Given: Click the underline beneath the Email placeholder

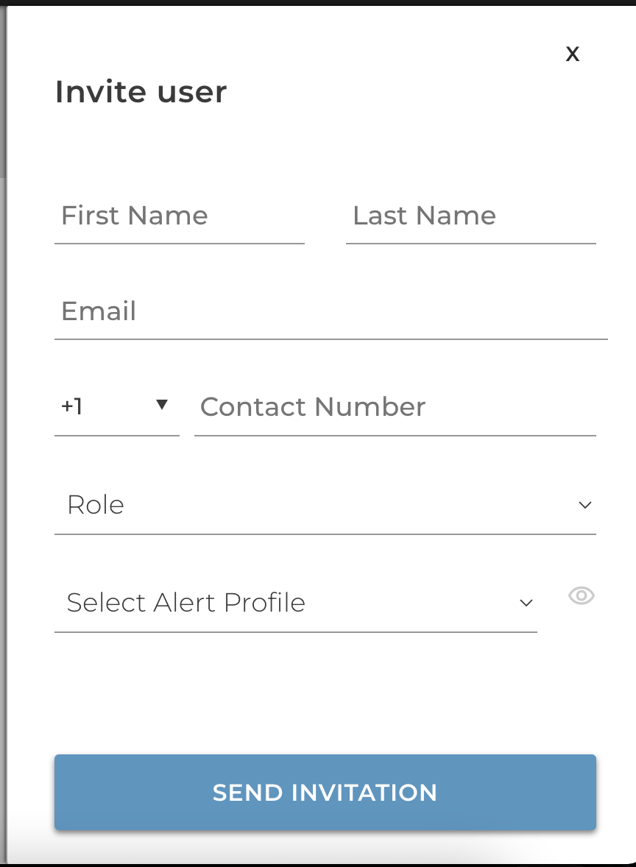Looking at the screenshot, I should tap(331, 339).
